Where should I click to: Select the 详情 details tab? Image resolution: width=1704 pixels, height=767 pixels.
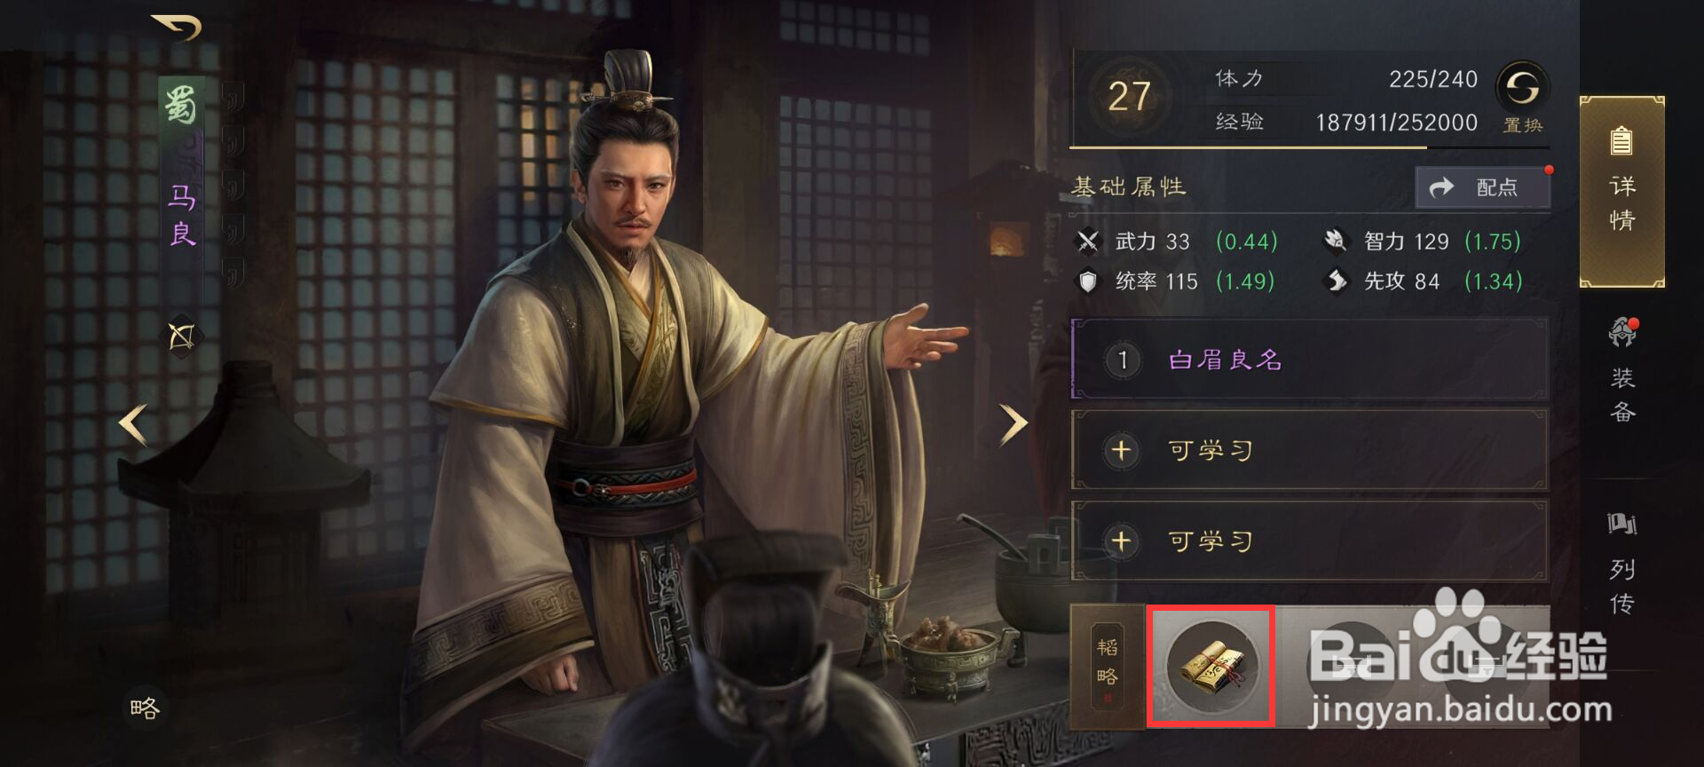coord(1621,192)
